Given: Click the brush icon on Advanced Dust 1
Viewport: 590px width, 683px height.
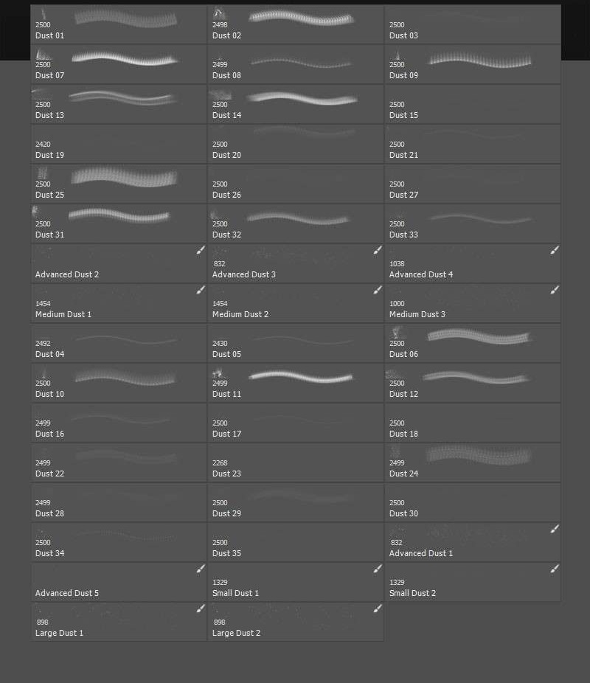Looking at the screenshot, I should click(x=555, y=530).
